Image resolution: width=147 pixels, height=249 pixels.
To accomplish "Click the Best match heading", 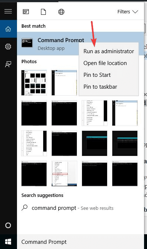I will (x=34, y=26).
